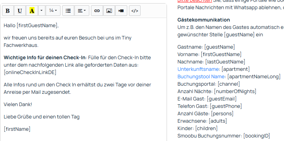Screen dimensions: 284x141
Task: Click the 'E-Mail Gast: [guestEmail]' entry
Action: coord(207,99)
